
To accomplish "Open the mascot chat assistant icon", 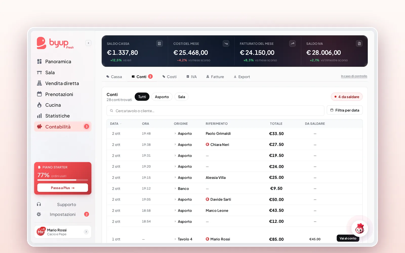I will [359, 228].
